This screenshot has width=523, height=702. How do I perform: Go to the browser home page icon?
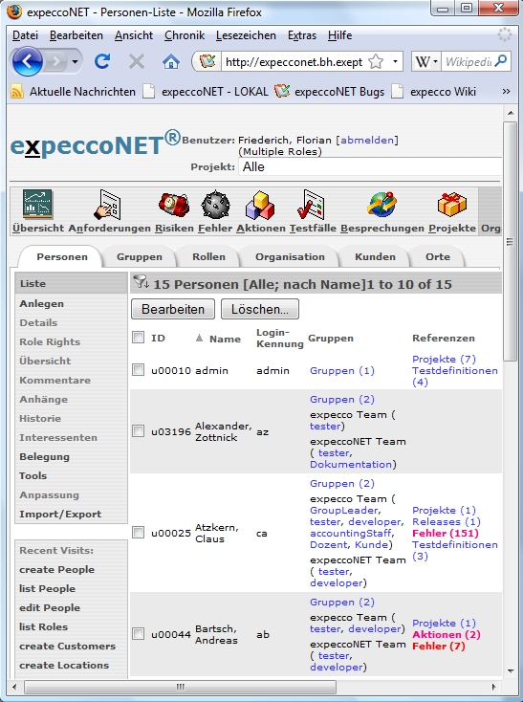(x=171, y=61)
